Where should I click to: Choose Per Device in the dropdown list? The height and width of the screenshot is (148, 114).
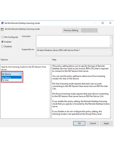[12, 77]
